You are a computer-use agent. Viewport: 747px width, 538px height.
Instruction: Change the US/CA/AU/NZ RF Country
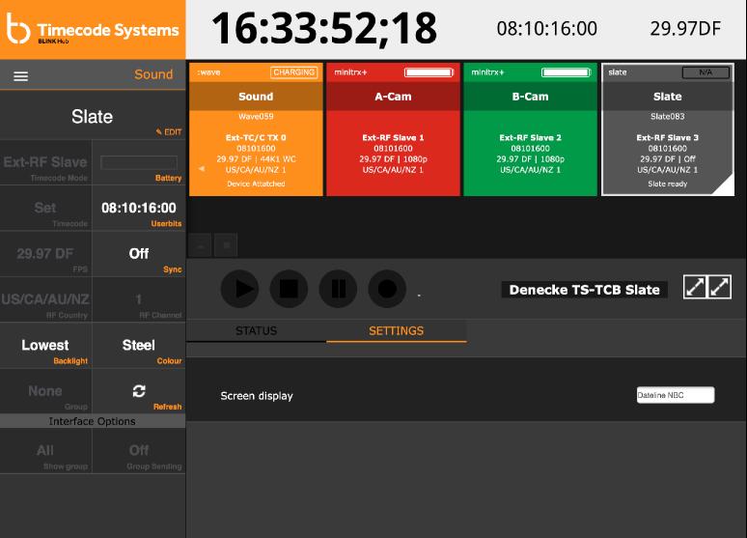click(45, 300)
